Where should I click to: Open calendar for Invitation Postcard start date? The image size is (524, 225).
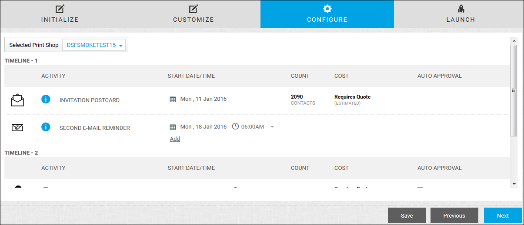[x=173, y=99]
